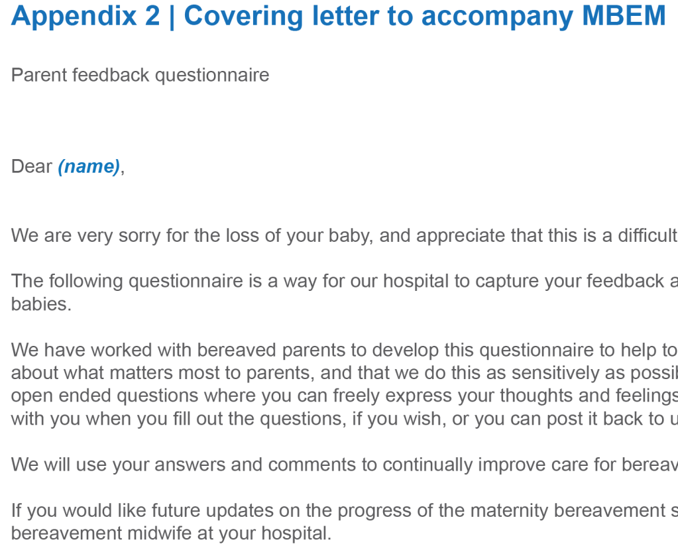Screen dimensions: 678x560
Task: Click the line starting 'We will use your answers'
Action: (x=344, y=465)
